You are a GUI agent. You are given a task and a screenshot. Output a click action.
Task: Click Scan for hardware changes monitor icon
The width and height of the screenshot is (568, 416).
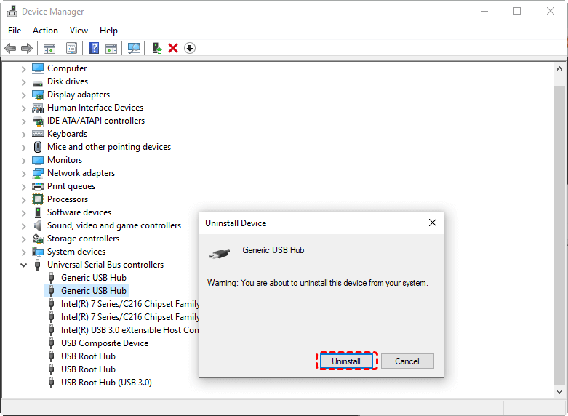point(134,48)
